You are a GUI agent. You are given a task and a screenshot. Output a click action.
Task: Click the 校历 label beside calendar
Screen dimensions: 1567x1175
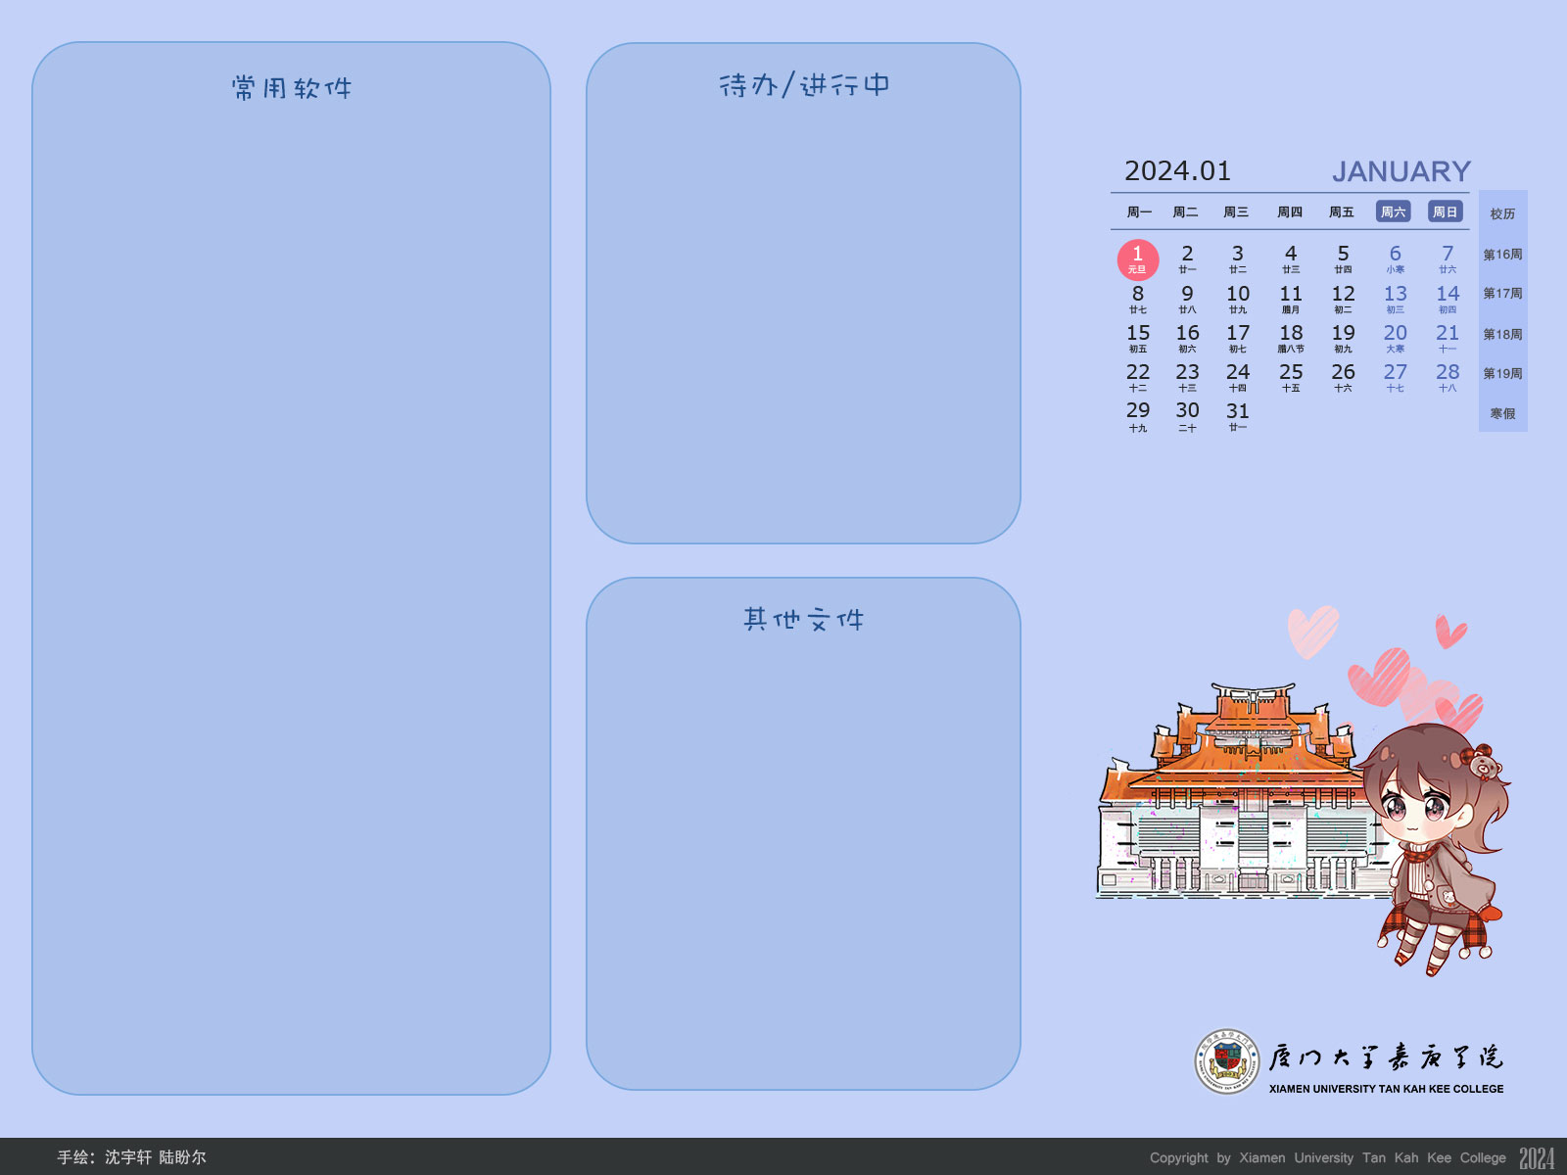pyautogui.click(x=1502, y=213)
